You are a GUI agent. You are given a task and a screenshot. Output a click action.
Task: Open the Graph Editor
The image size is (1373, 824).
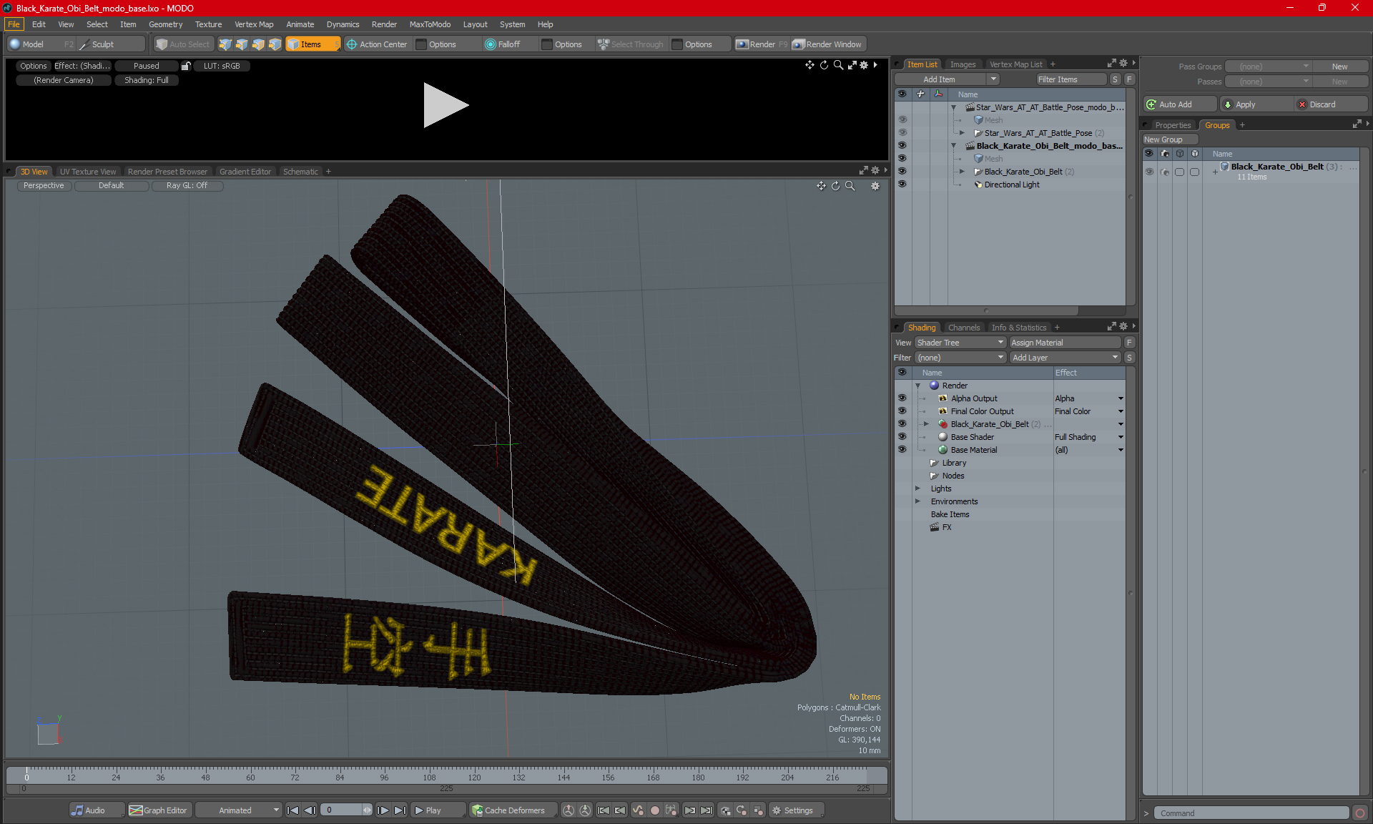point(159,810)
